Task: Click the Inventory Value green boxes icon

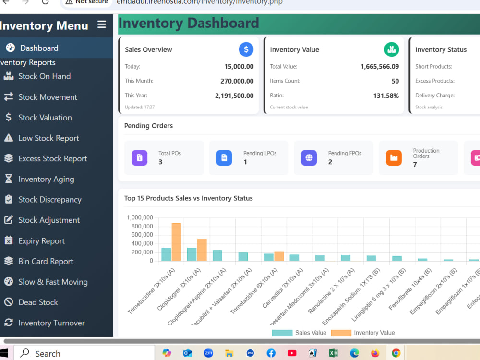Action: point(392,49)
